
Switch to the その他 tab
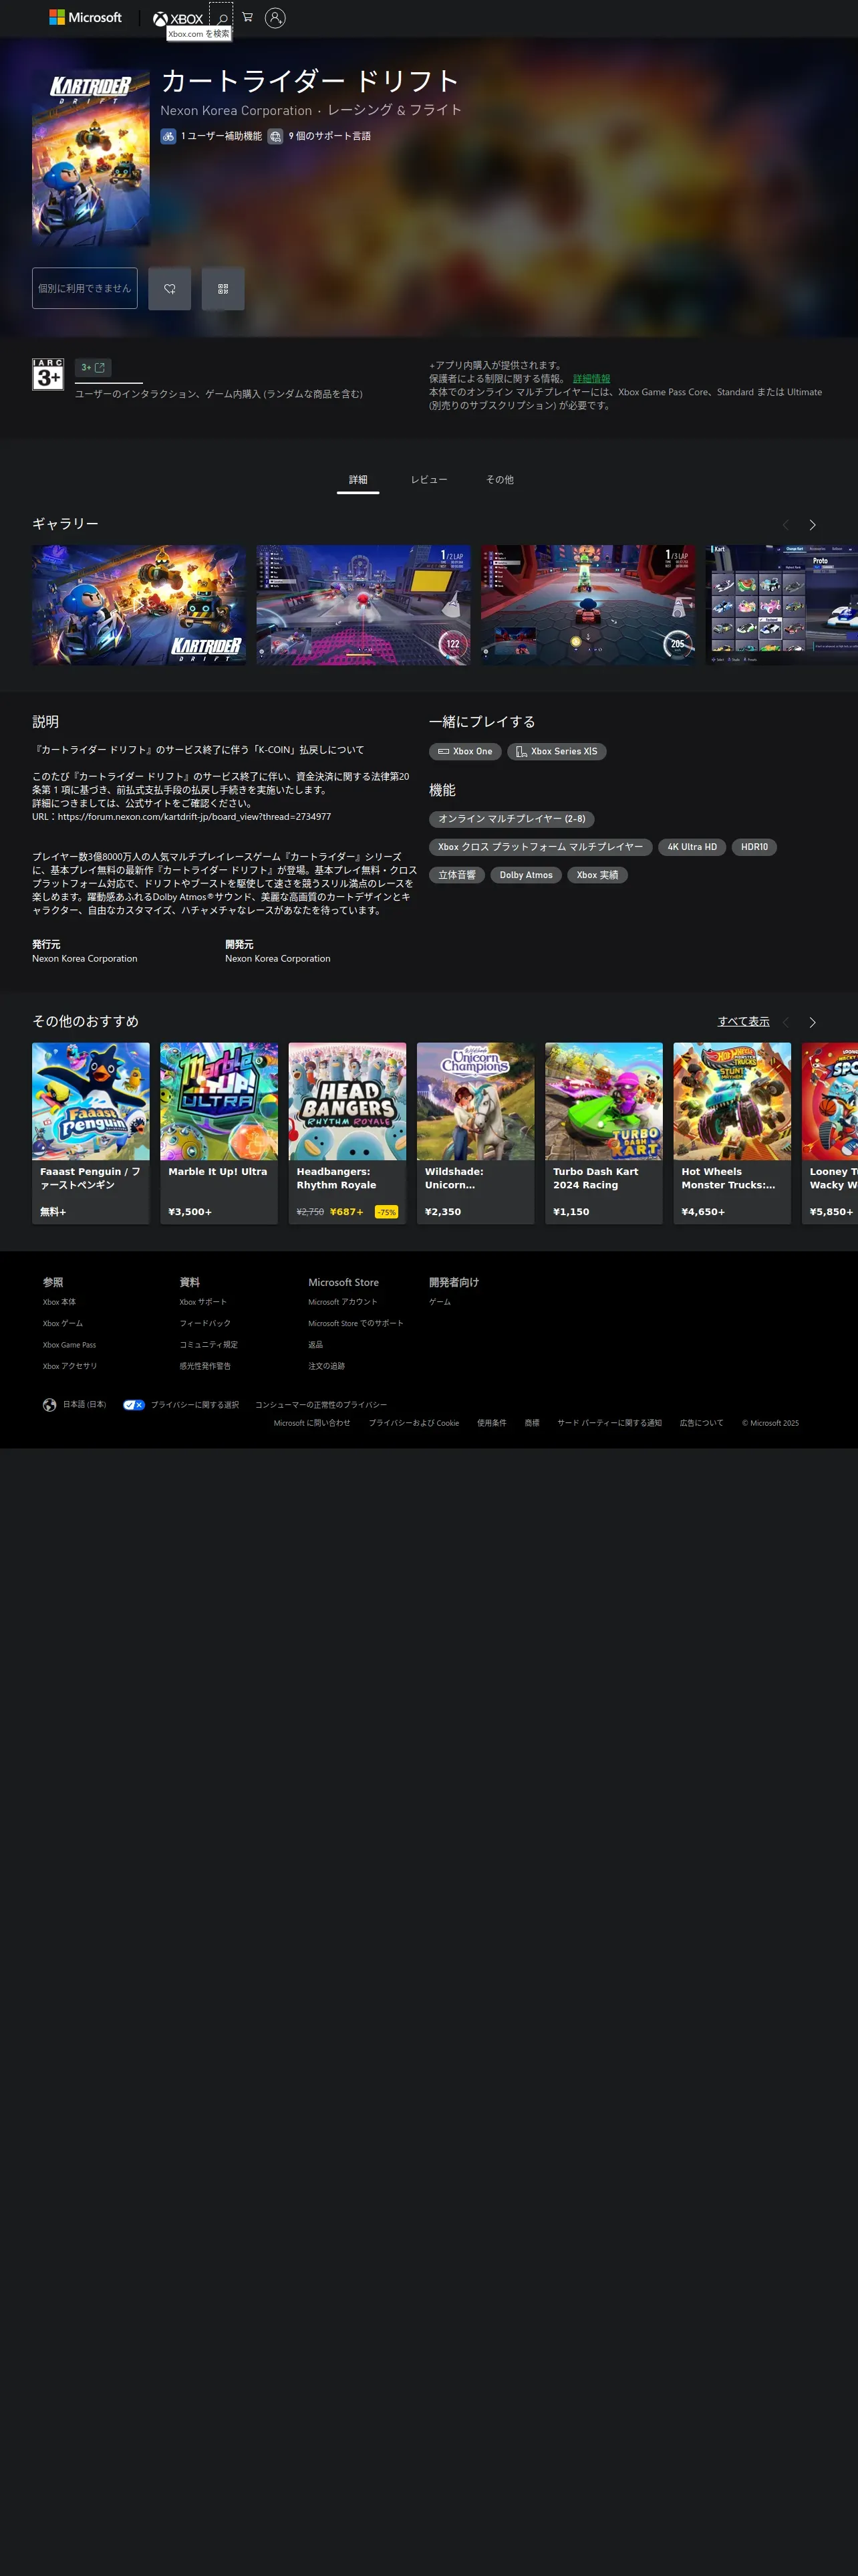click(499, 480)
